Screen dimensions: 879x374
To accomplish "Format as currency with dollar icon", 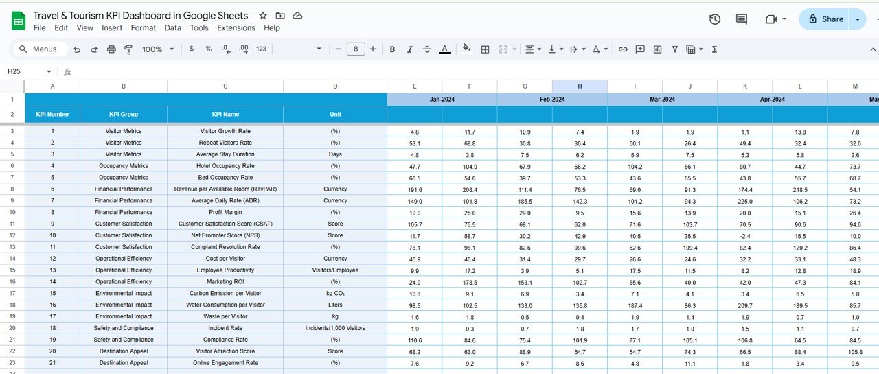I will tap(191, 49).
